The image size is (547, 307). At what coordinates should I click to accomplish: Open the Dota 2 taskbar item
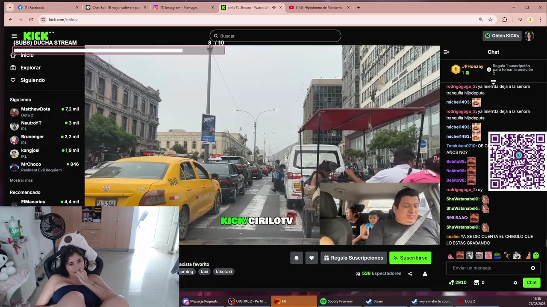pos(477,301)
